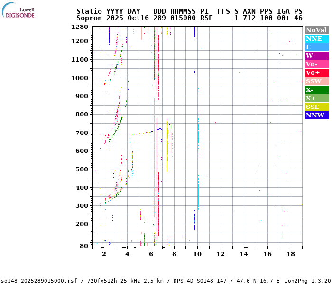
Task: Select the SSE yellow legend entry
Action: [317, 106]
